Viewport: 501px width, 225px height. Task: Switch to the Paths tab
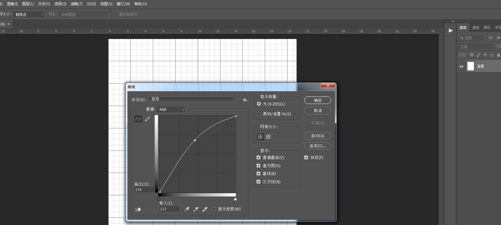coord(487,27)
